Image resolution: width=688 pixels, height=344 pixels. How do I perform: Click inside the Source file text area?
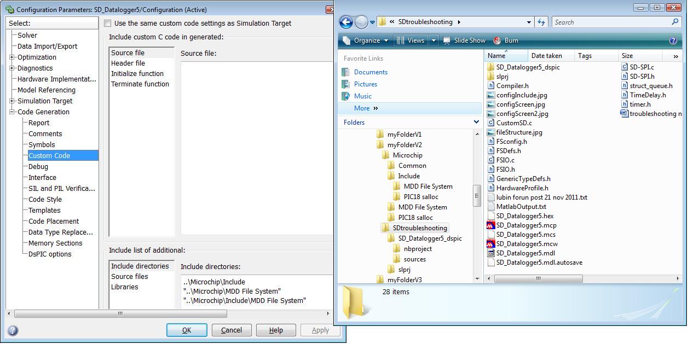click(257, 148)
